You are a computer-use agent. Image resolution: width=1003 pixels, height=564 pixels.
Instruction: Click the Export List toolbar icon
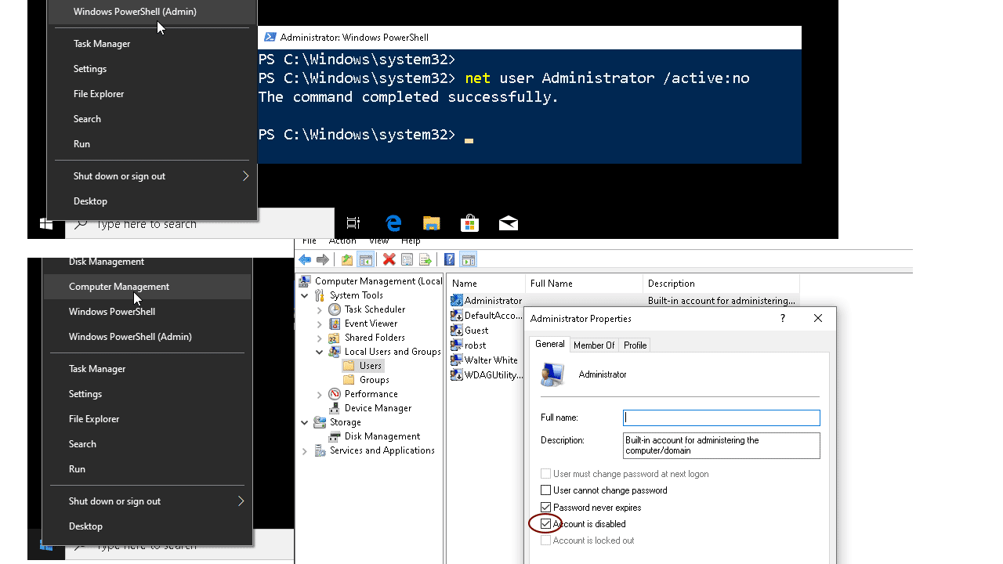pos(425,260)
